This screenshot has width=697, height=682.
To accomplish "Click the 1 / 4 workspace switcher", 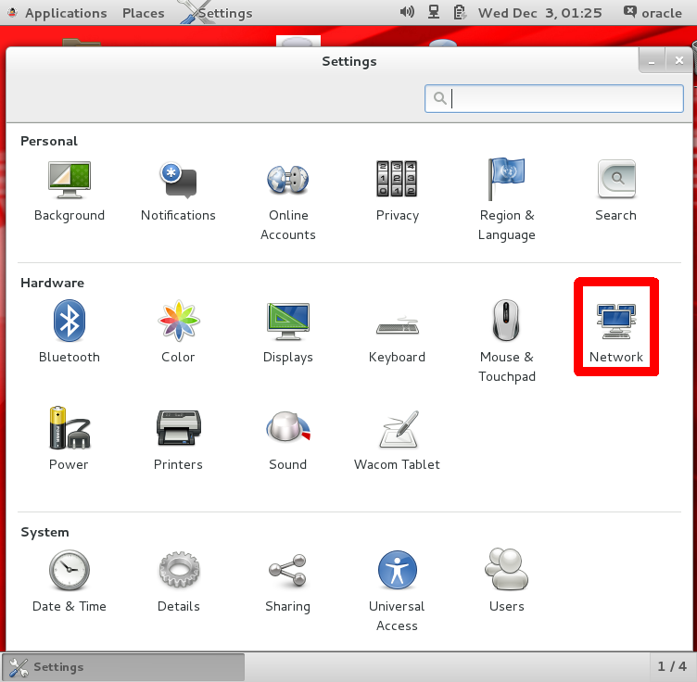I will (x=672, y=666).
